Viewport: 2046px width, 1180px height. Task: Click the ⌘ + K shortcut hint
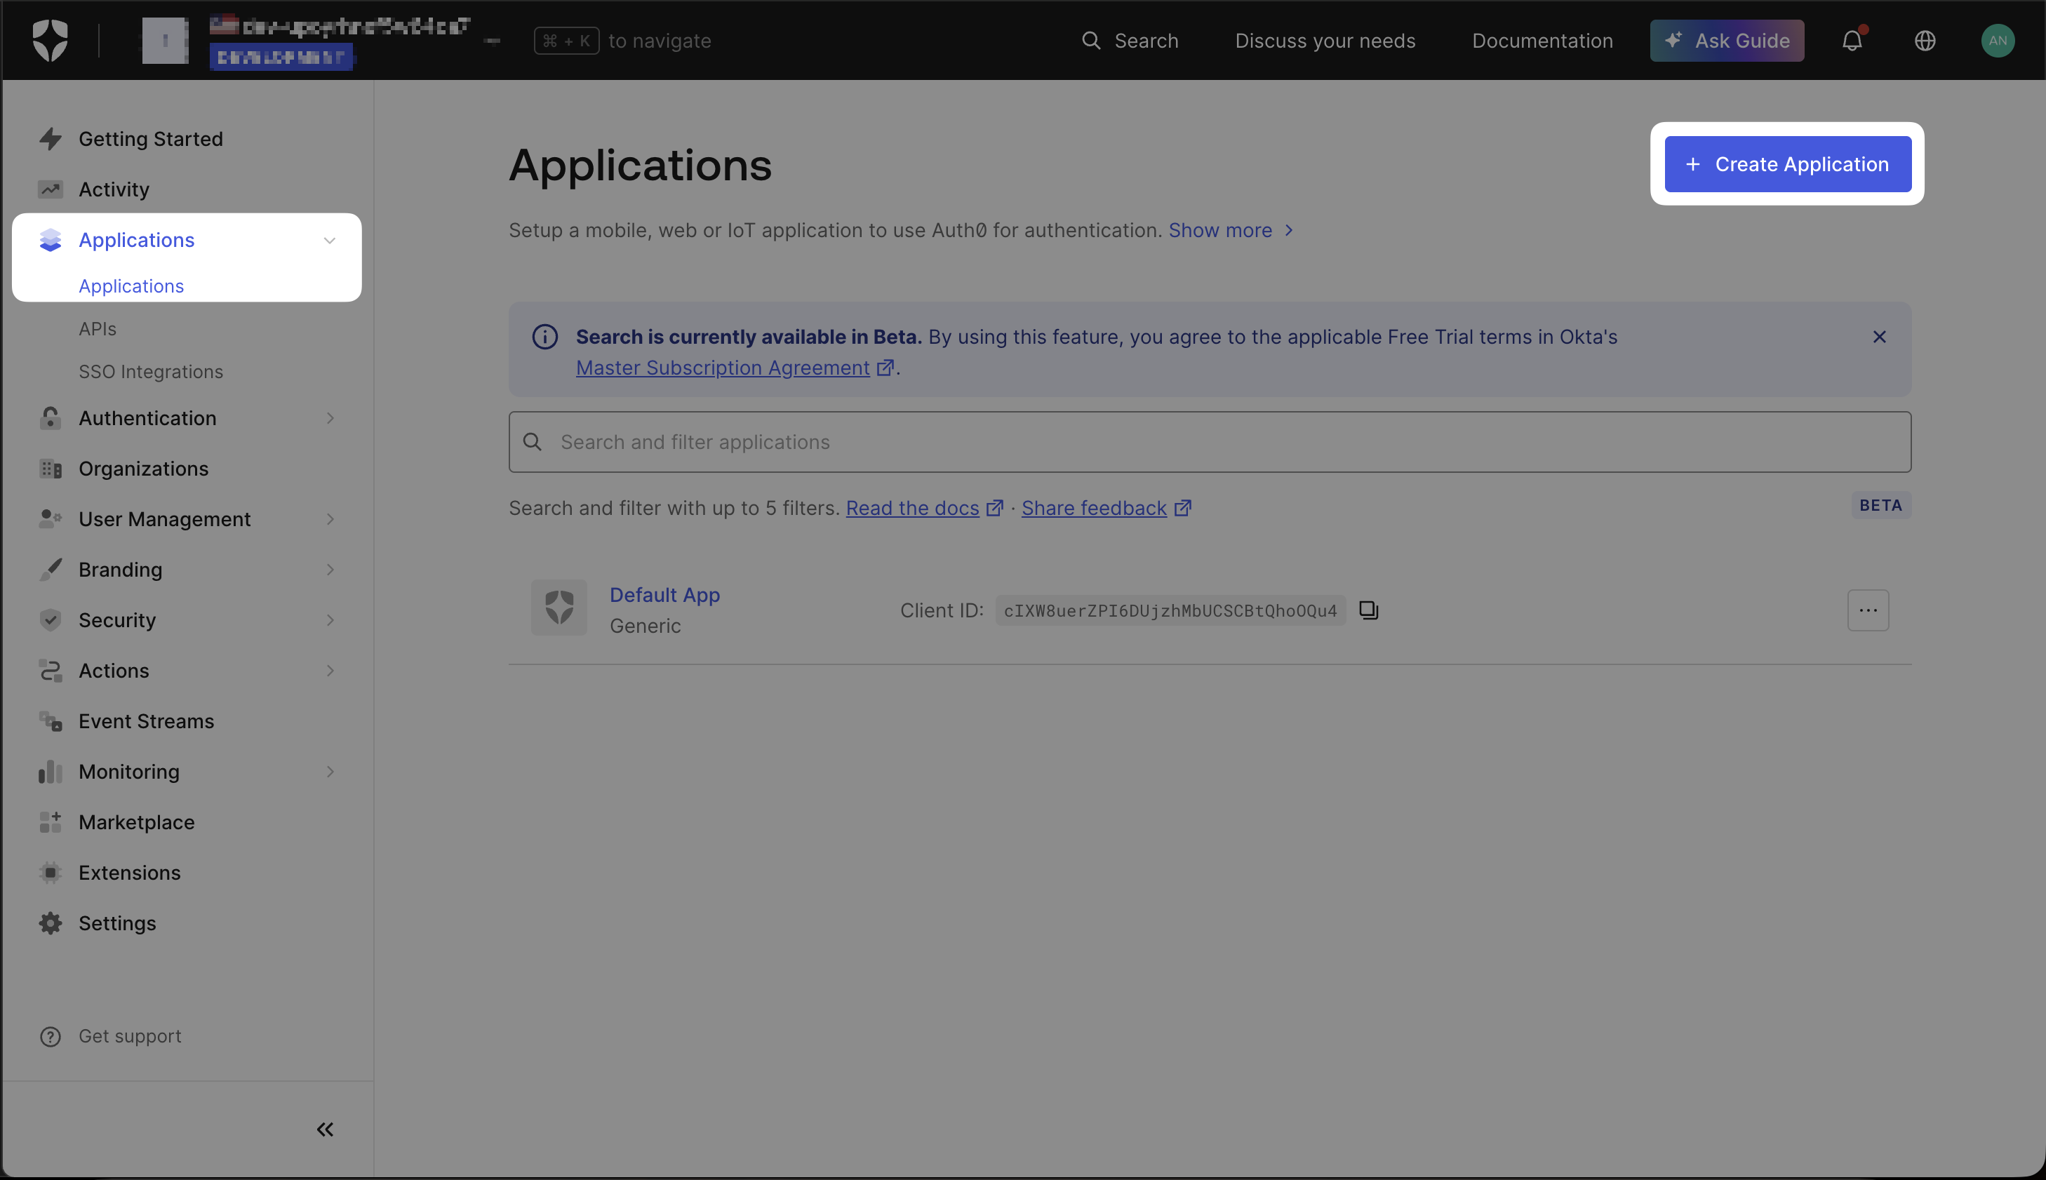point(566,41)
